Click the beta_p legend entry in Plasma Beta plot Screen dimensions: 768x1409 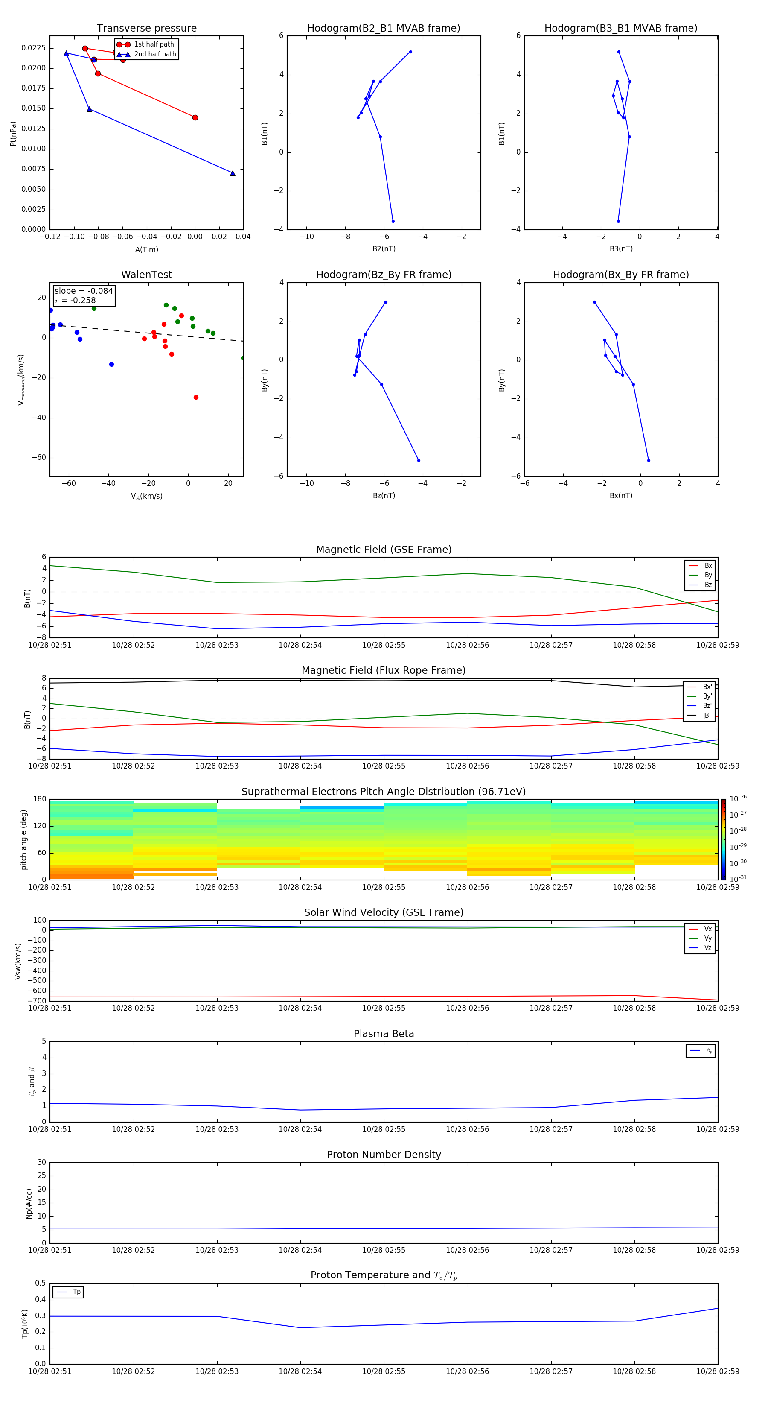click(701, 1050)
